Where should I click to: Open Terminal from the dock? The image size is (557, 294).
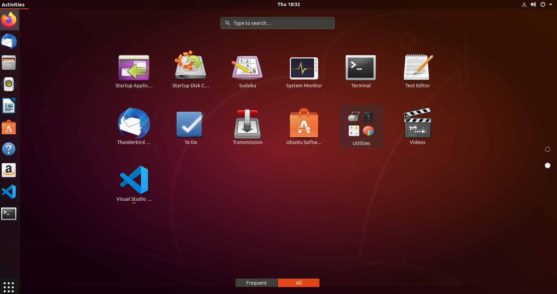click(9, 213)
